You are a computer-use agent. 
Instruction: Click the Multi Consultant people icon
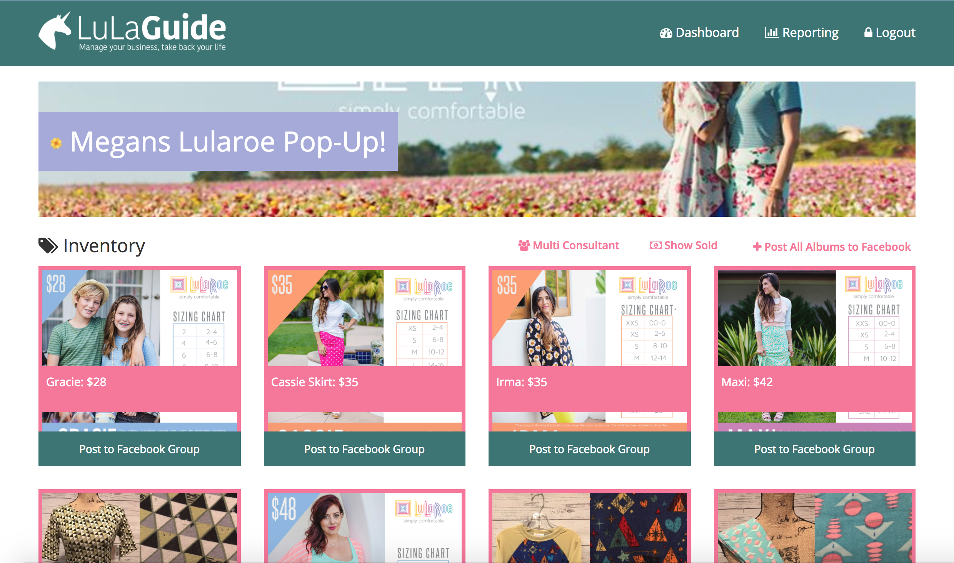pyautogui.click(x=524, y=245)
